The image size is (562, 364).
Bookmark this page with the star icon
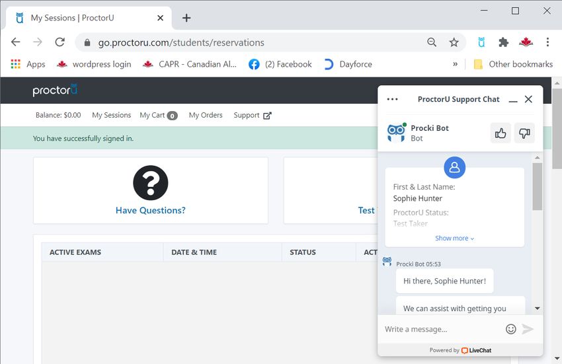pyautogui.click(x=454, y=42)
